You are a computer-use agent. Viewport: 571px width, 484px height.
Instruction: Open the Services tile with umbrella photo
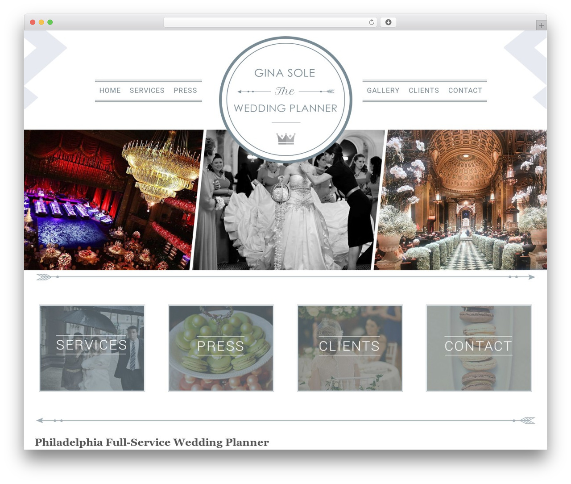92,348
